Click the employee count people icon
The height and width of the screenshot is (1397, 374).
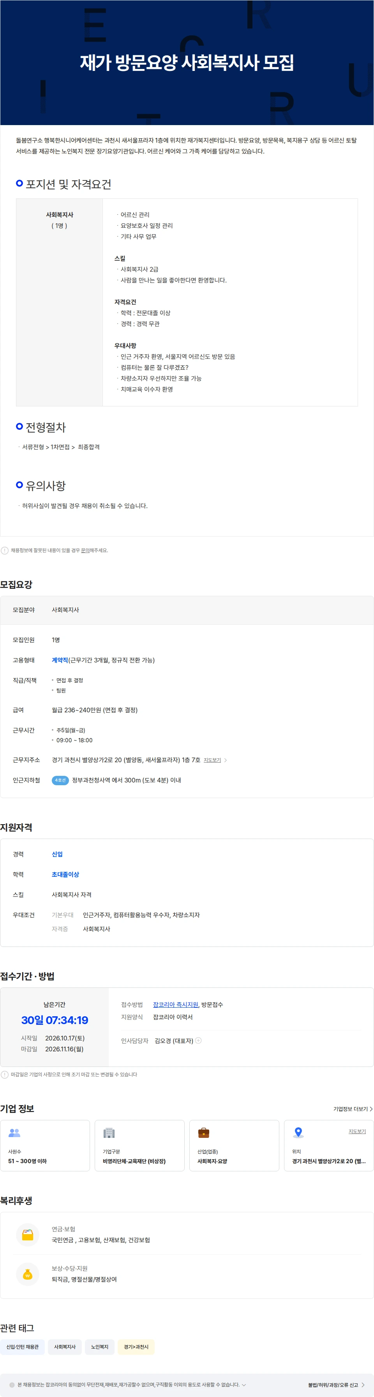coord(15,1133)
